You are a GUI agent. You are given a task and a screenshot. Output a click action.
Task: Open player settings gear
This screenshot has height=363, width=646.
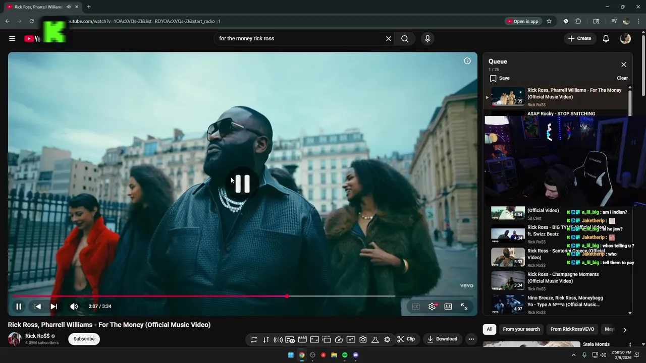(x=433, y=307)
